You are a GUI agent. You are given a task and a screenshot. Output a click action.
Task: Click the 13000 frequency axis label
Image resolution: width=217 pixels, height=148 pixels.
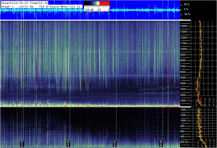coord(183,32)
